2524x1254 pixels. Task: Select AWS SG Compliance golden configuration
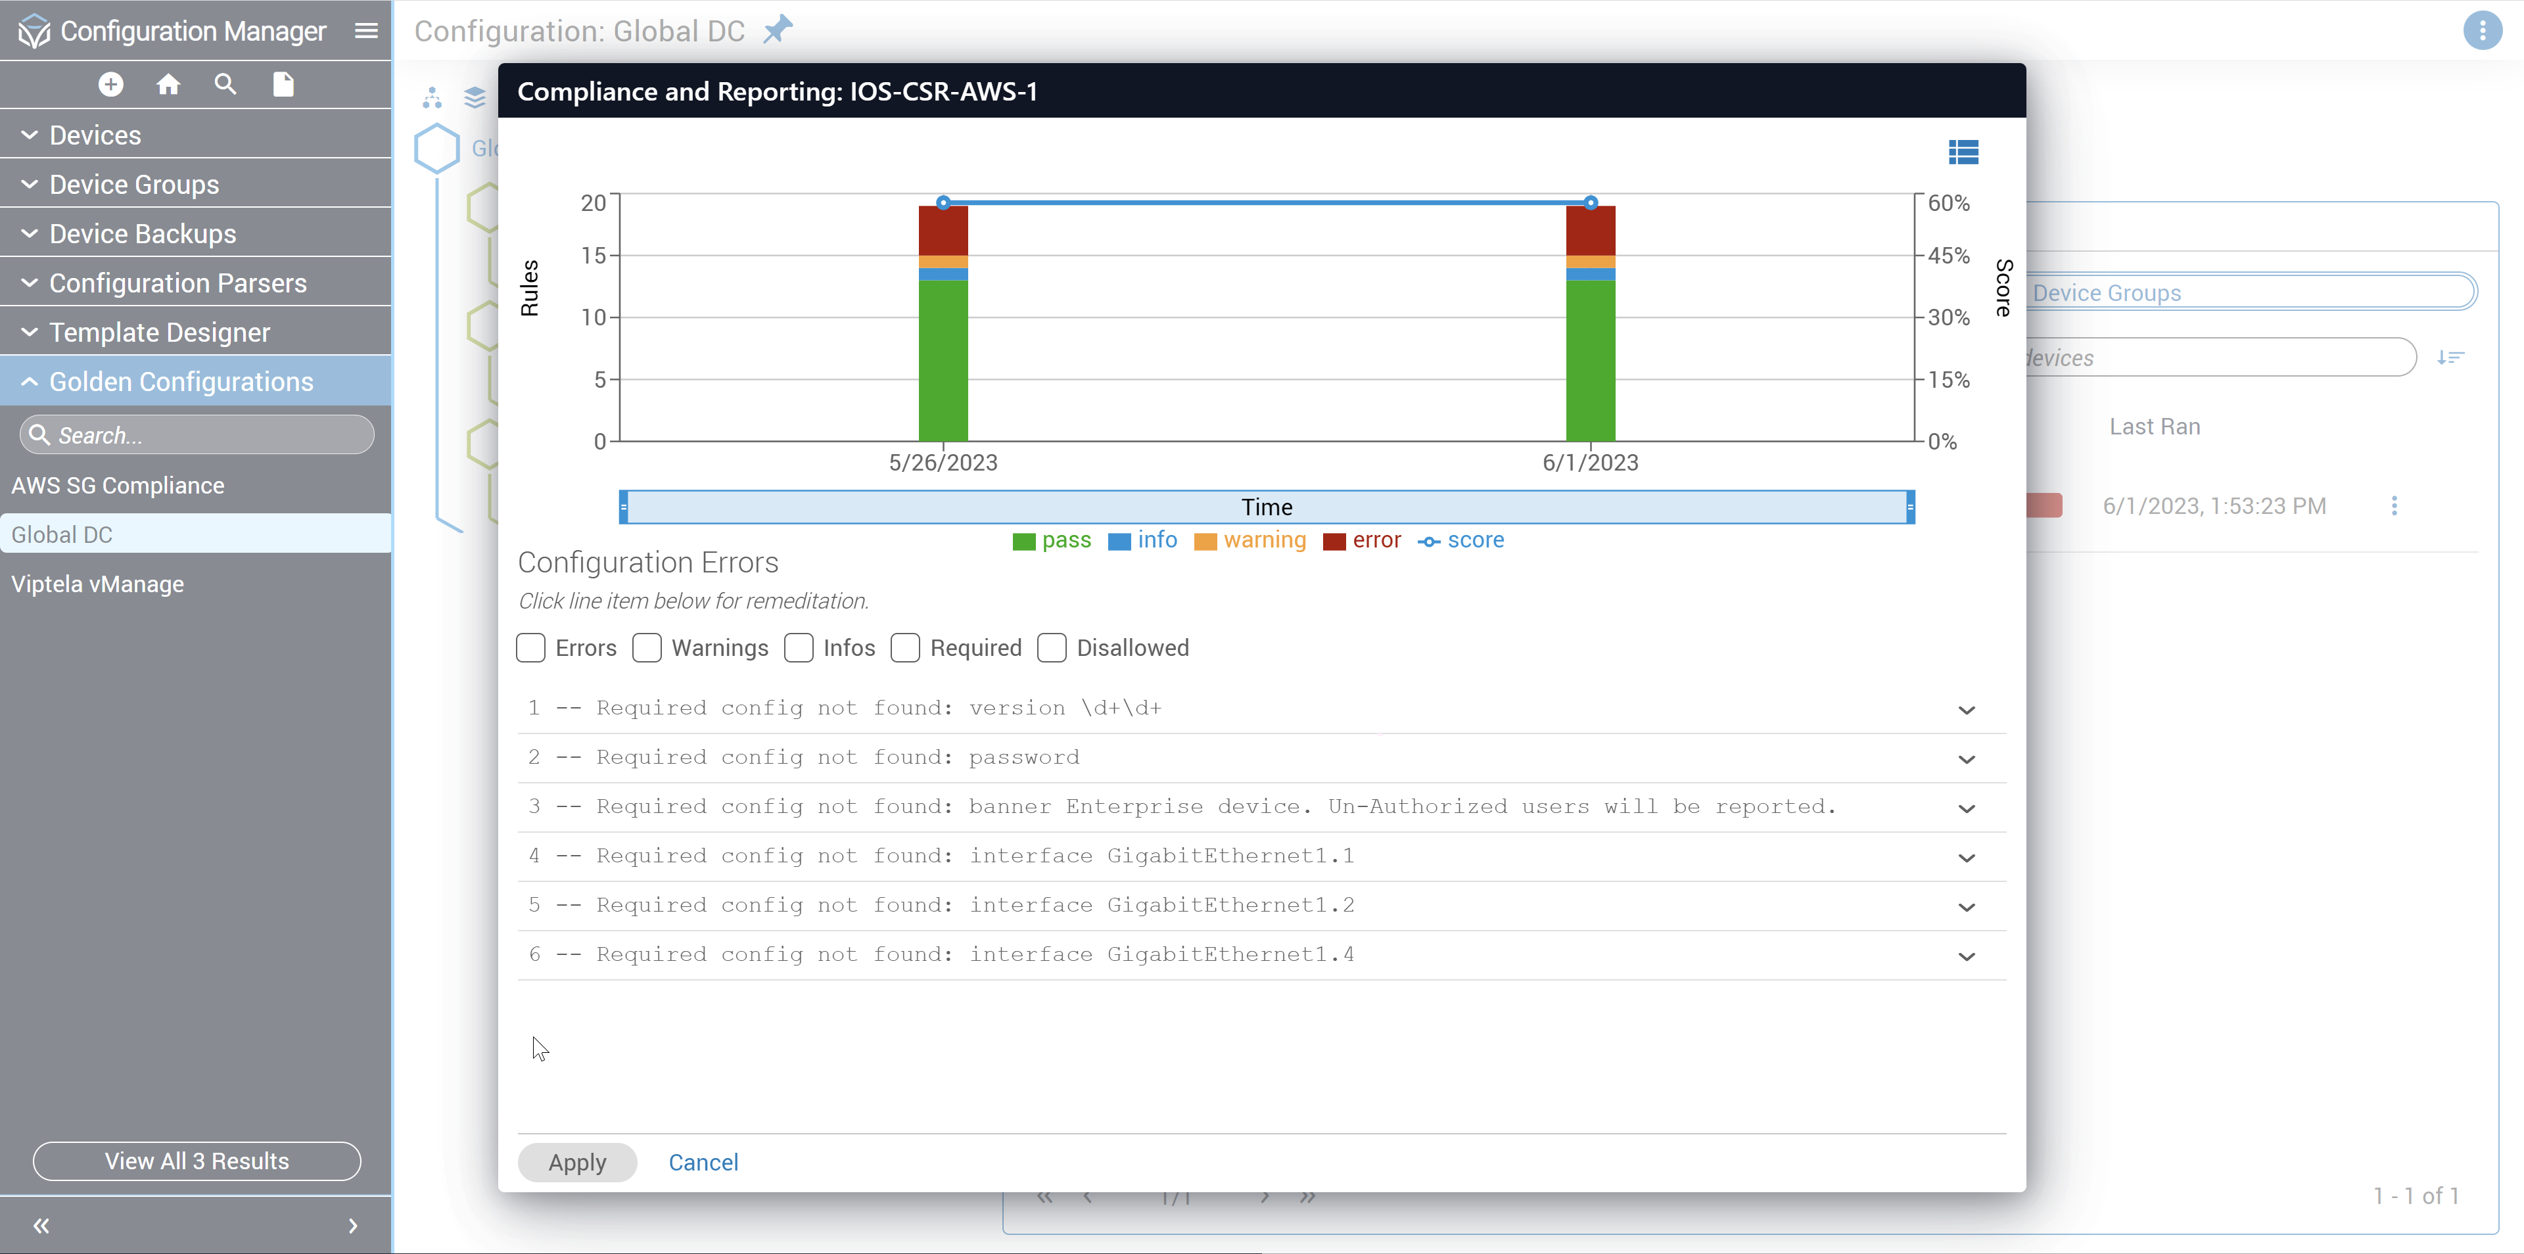coord(118,485)
